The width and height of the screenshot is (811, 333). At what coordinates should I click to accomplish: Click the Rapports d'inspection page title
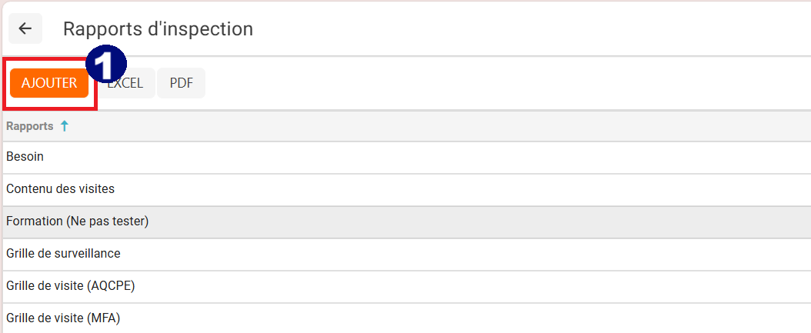(159, 29)
